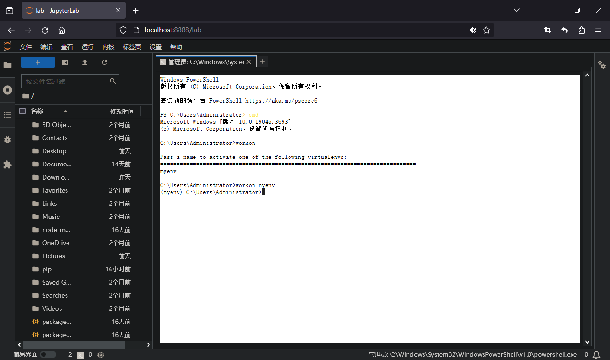Select the Contacts folder
Image resolution: width=610 pixels, height=360 pixels.
(x=84, y=138)
